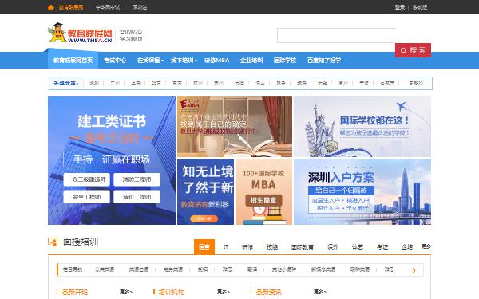Click 商务英语 in the category strip

pyautogui.click(x=173, y=269)
